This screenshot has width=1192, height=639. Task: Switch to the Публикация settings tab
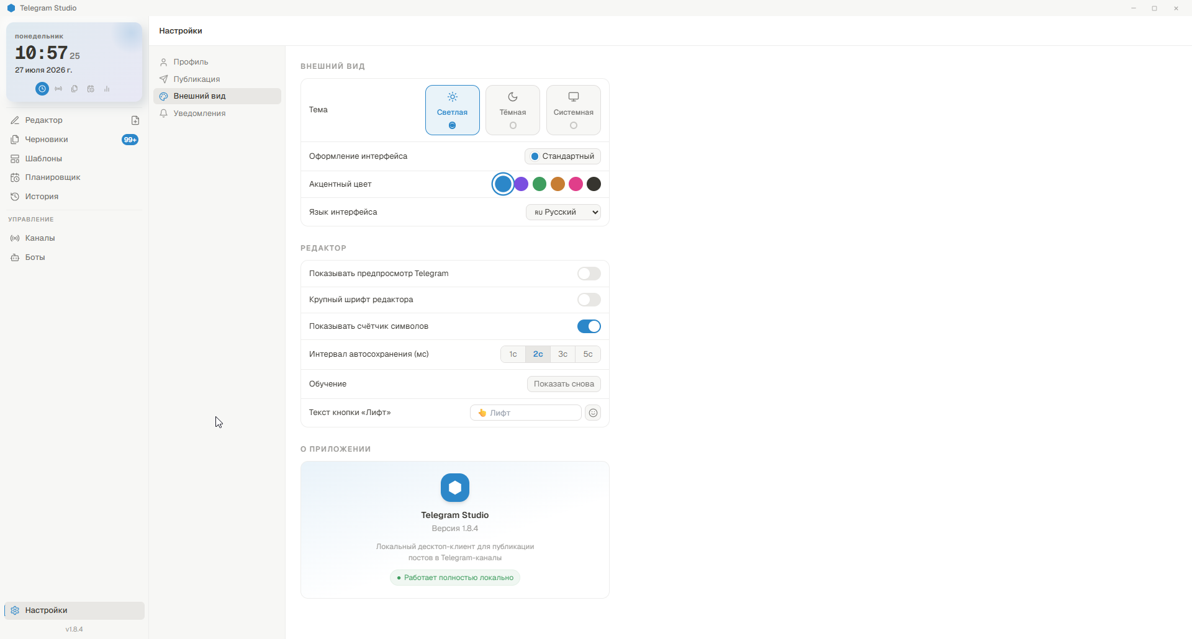pos(217,79)
